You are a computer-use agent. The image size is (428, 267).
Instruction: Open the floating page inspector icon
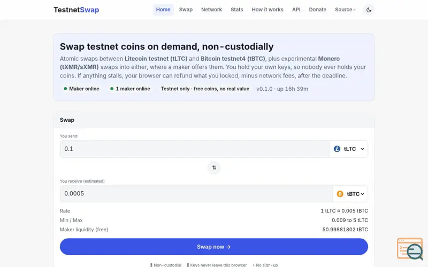(410, 248)
